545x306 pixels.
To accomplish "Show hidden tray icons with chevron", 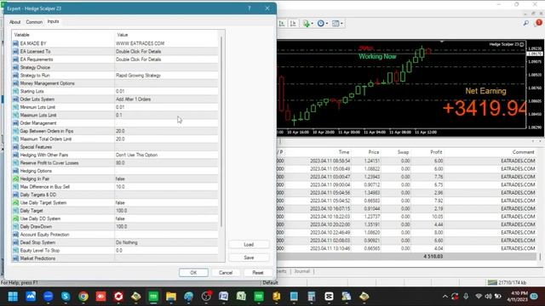I will [x=445, y=297].
